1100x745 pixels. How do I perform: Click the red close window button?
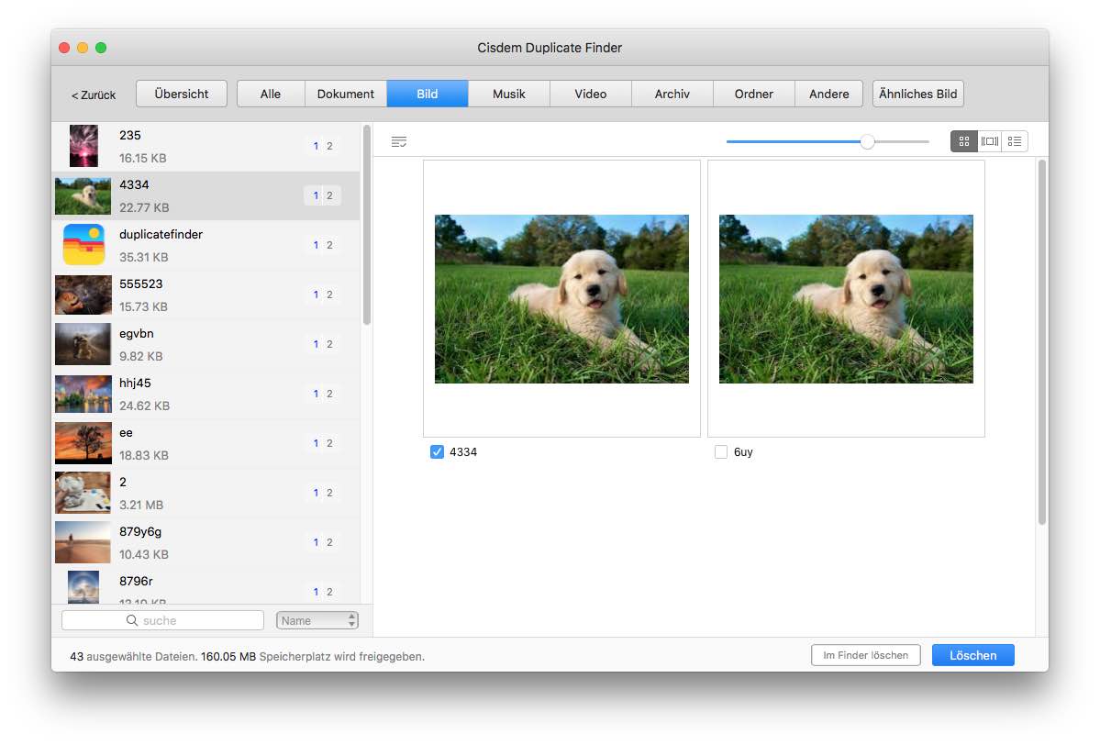point(64,48)
